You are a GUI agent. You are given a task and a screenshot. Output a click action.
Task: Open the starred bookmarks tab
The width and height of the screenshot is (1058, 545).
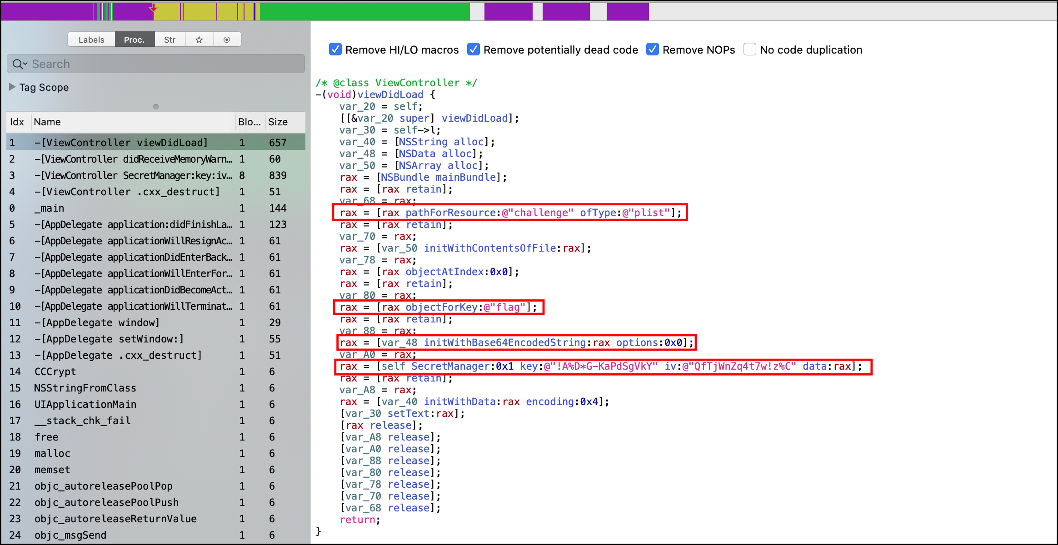(x=199, y=40)
